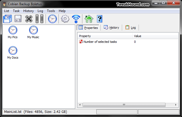Image resolution: width=182 pixels, height=117 pixels.
Task: Select the My Pics backup task
Action: click(13, 32)
